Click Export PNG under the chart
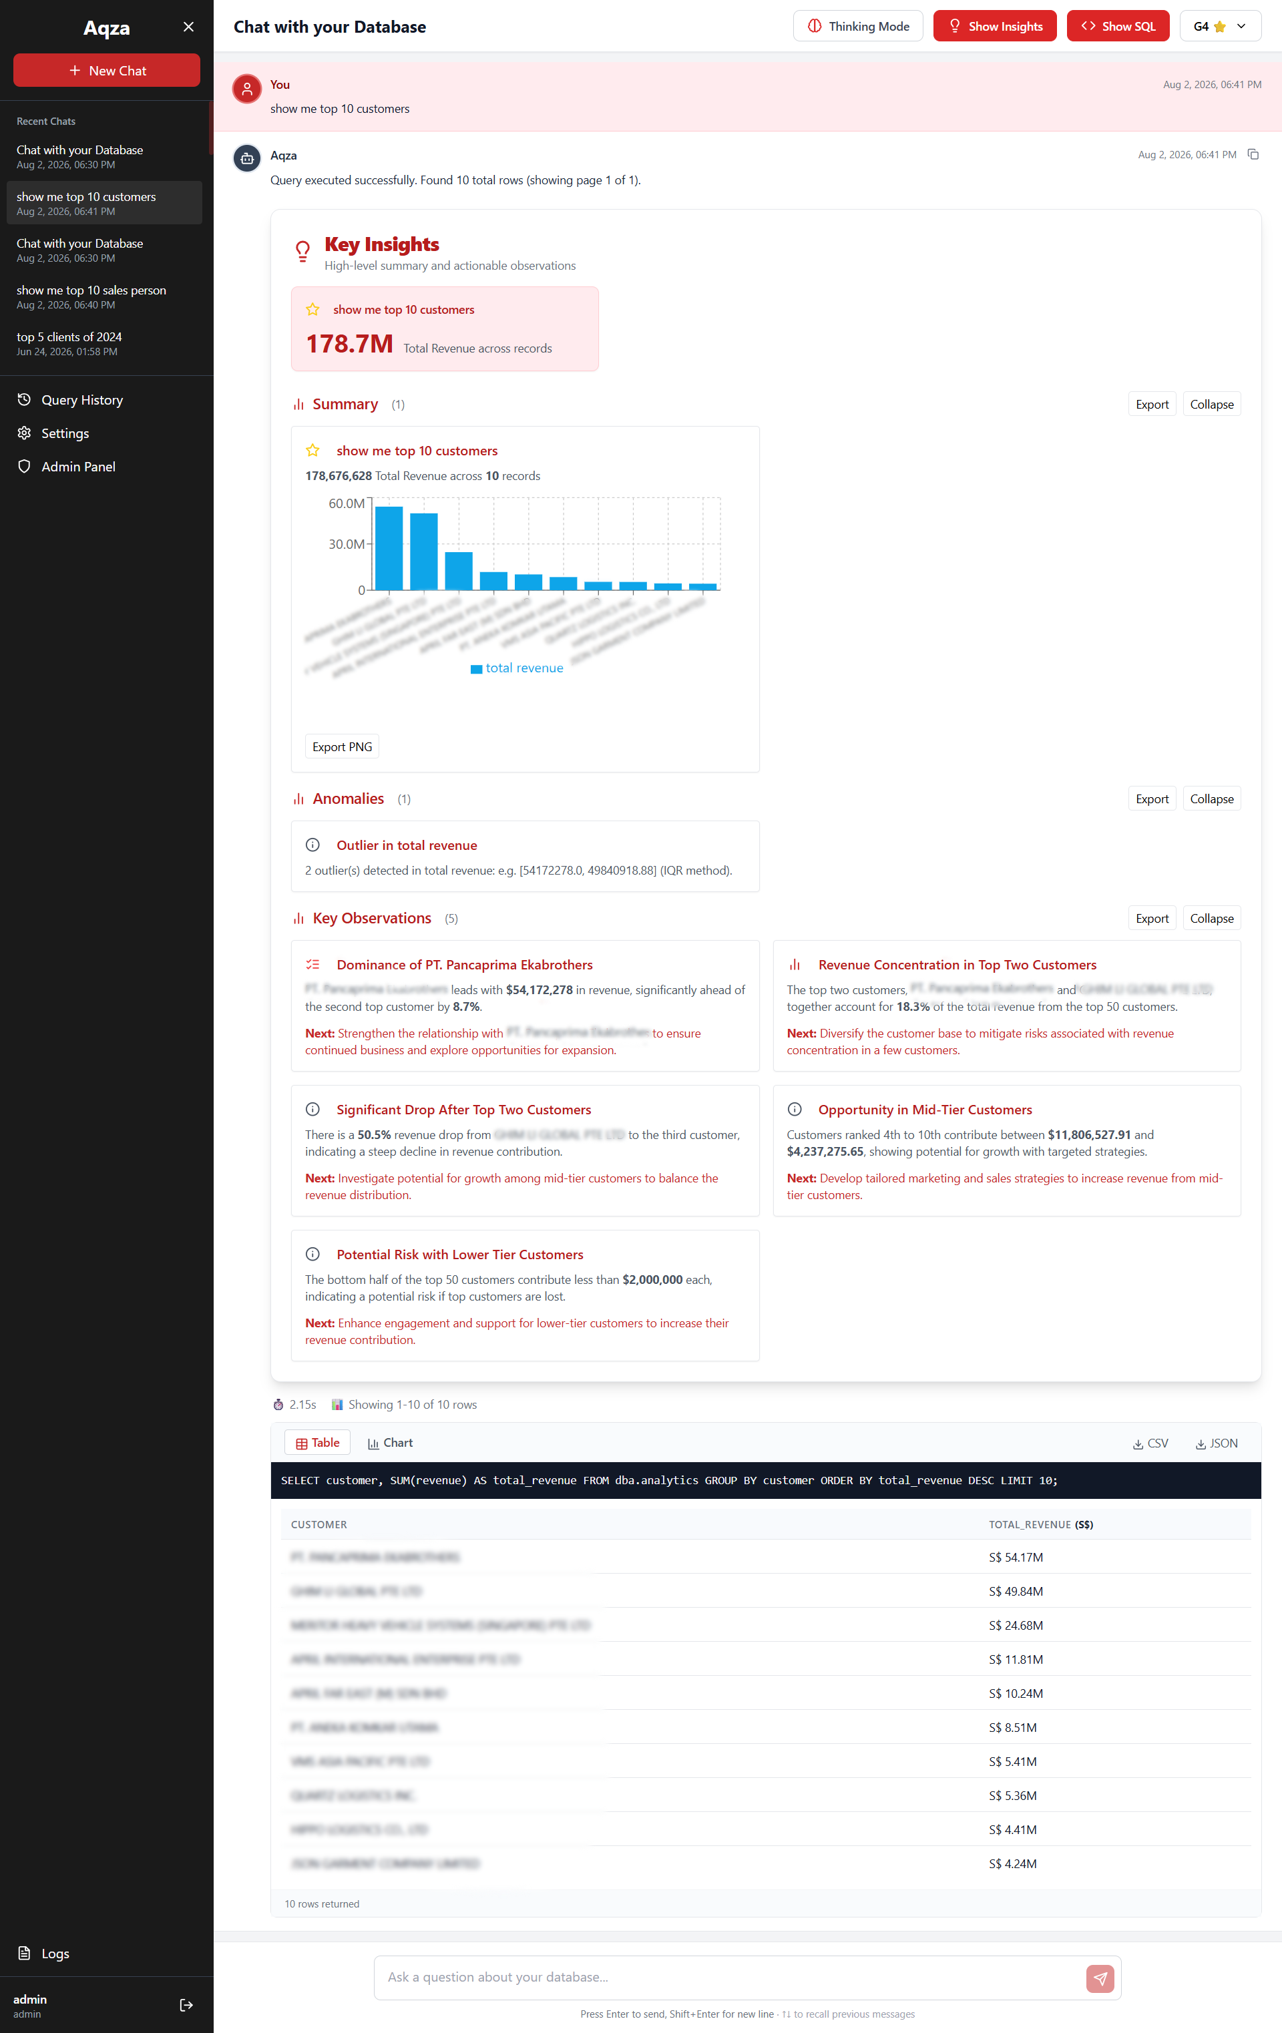The width and height of the screenshot is (1282, 2033). click(x=342, y=747)
